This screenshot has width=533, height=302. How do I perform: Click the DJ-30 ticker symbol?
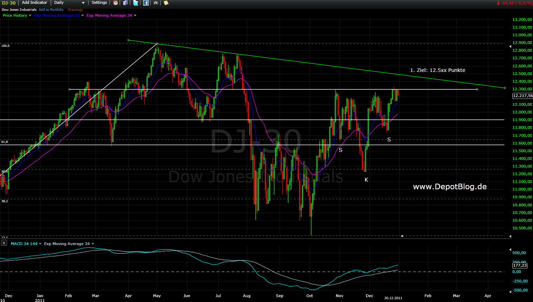click(x=9, y=3)
